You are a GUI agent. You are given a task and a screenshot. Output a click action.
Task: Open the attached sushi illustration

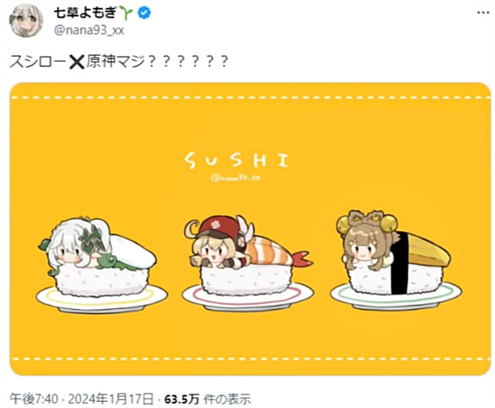[x=250, y=229]
